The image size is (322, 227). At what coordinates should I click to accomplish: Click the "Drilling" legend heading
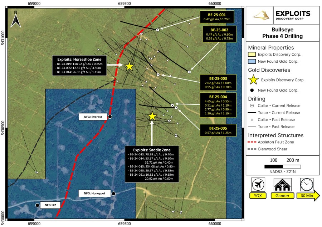257,99
